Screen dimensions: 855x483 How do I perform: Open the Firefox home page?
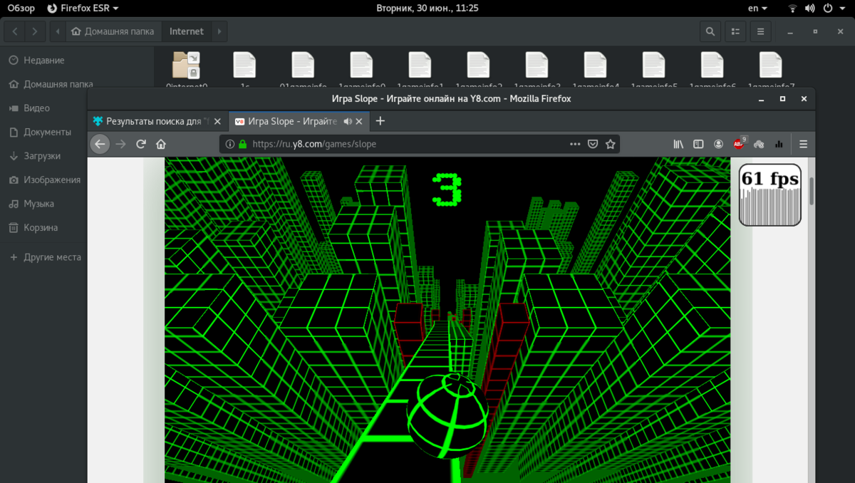click(161, 144)
